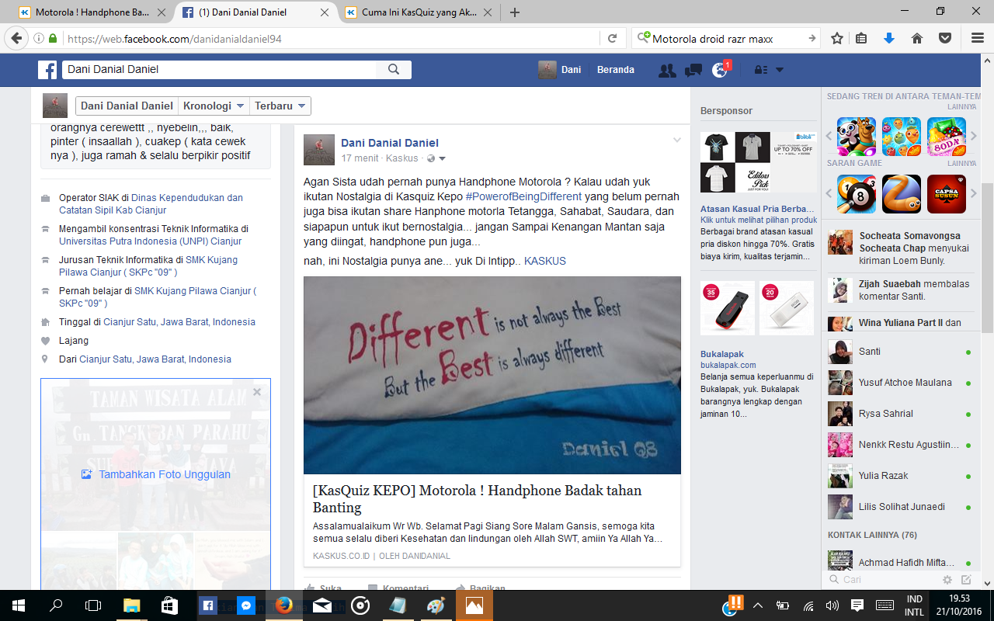Open the Kronologi dropdown
The width and height of the screenshot is (994, 621).
tap(214, 106)
